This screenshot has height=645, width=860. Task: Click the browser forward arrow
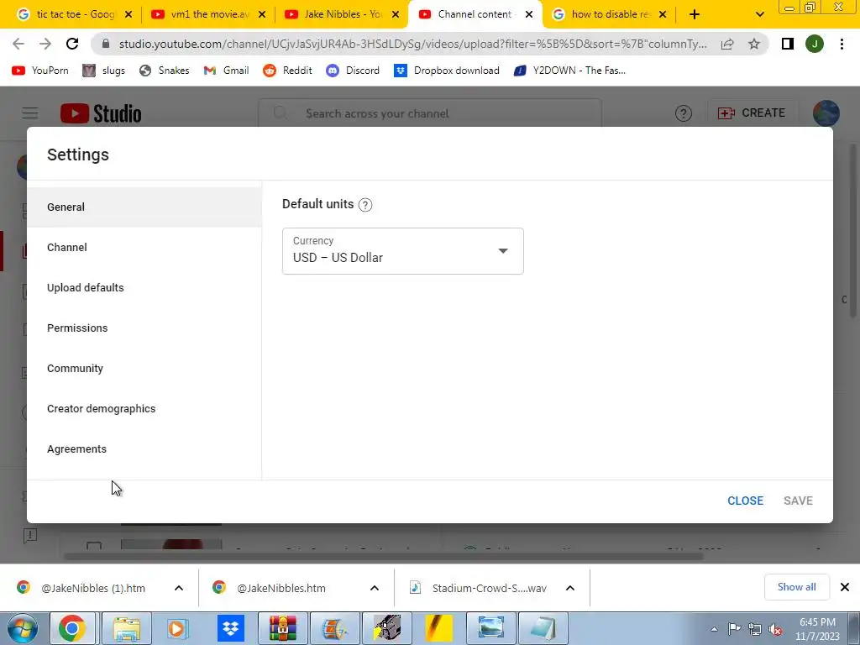pos(45,44)
